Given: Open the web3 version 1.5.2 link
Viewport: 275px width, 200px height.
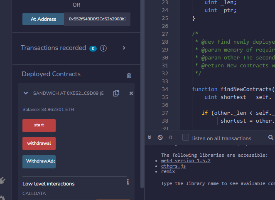Looking at the screenshot, I should tap(186, 160).
